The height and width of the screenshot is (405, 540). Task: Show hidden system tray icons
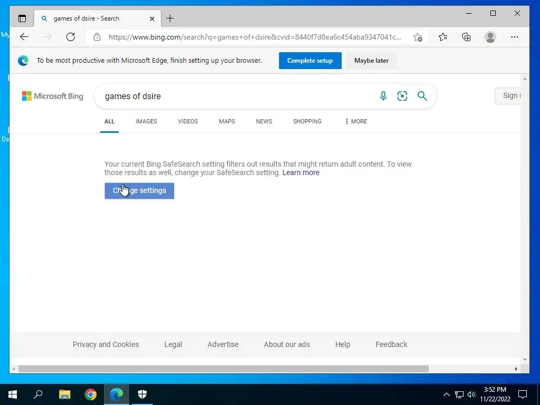pos(446,394)
